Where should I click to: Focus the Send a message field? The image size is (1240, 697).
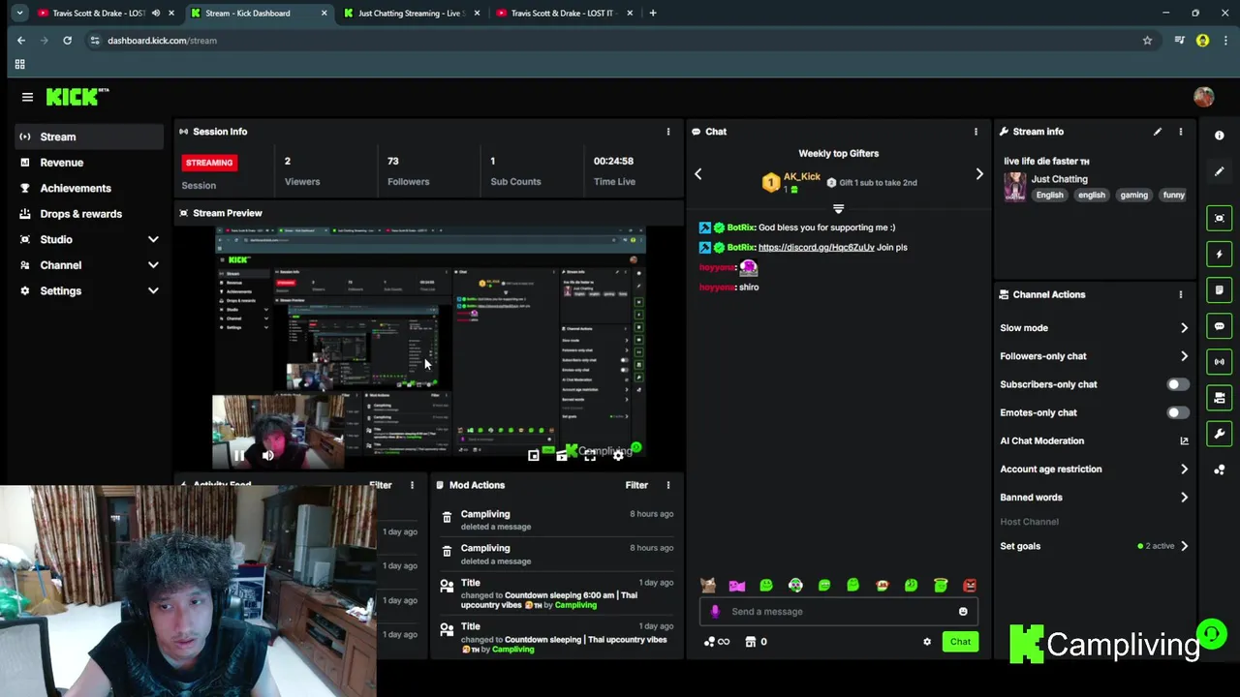pyautogui.click(x=839, y=611)
